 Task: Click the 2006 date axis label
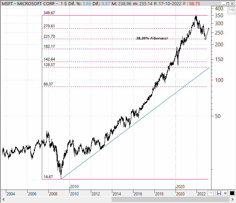(32, 194)
